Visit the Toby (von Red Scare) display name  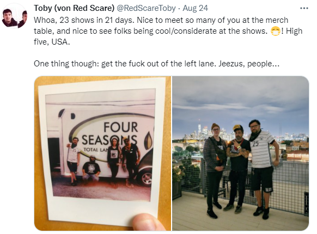(x=74, y=8)
